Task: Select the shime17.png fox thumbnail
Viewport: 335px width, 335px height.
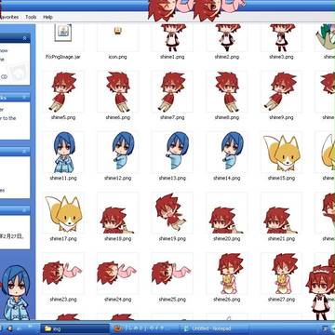Action: click(x=63, y=213)
